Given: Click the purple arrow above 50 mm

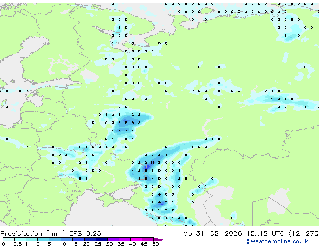Looking at the screenshot, I should (159, 239).
